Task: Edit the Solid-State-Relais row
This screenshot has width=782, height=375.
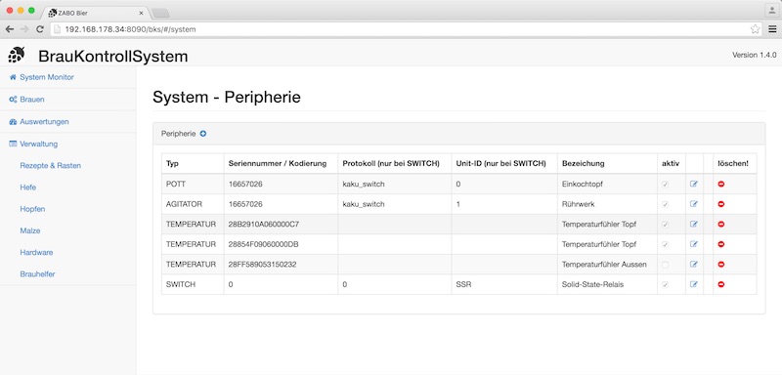Action: click(x=694, y=284)
